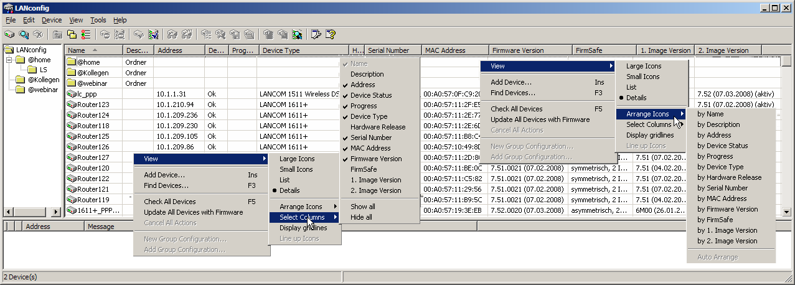
Task: Select the @Kollegen folder in tree
Action: [43, 80]
